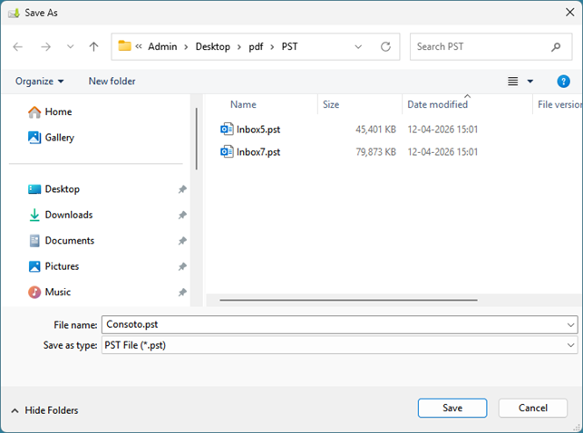Click New folder in the toolbar

tap(112, 82)
